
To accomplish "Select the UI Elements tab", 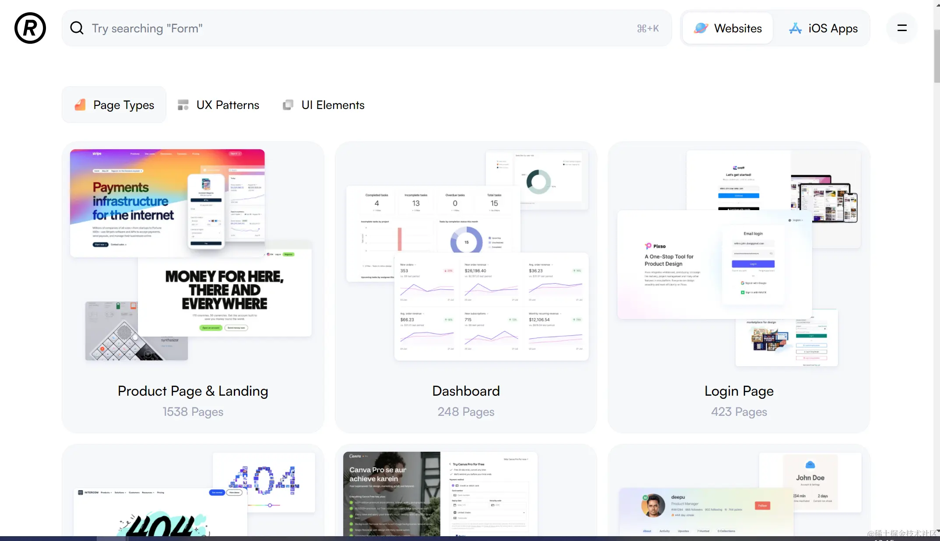I will click(333, 105).
